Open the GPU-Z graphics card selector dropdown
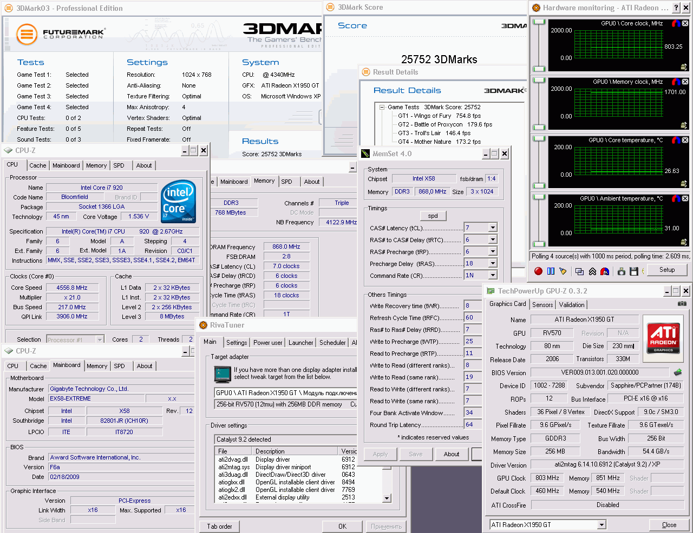Viewport: 693px width, 533px height. (602, 525)
